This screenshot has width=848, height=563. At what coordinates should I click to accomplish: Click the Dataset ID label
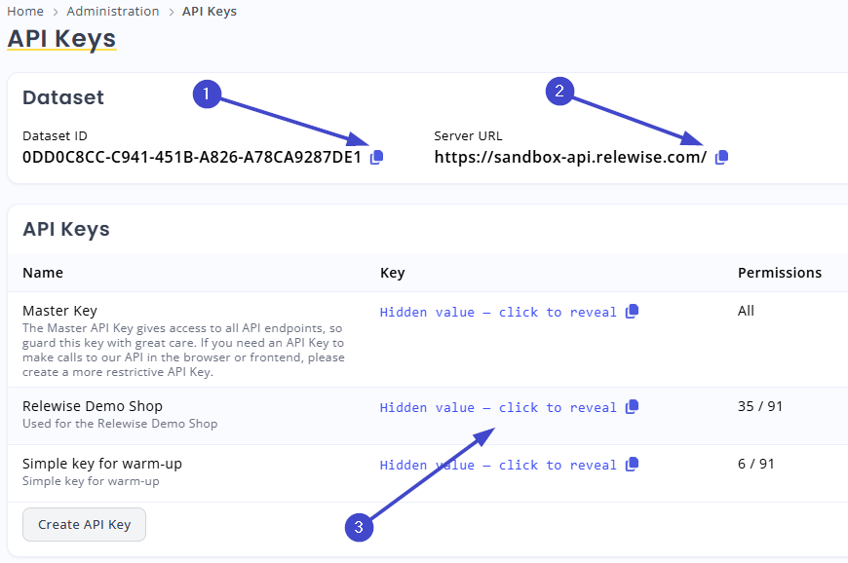pyautogui.click(x=55, y=136)
